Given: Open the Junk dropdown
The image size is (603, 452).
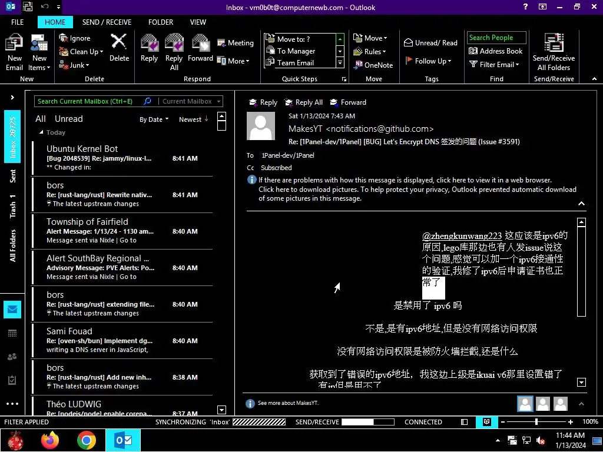Looking at the screenshot, I should (87, 65).
